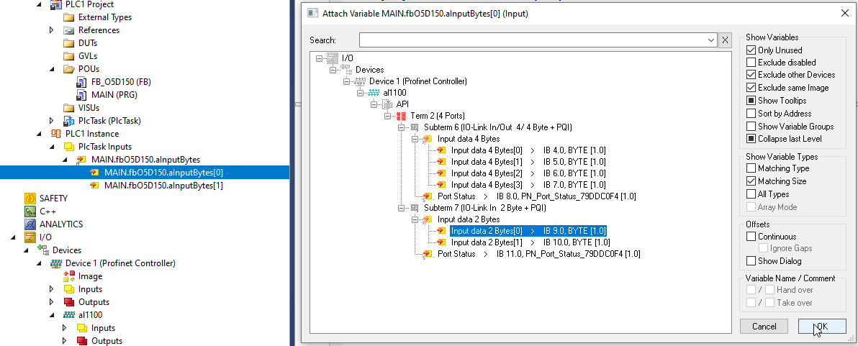Click the Search text field
This screenshot has width=858, height=346.
pos(533,40)
